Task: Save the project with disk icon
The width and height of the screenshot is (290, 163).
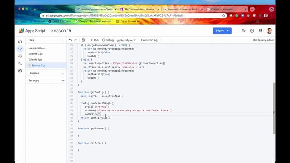Action: [x=83, y=40]
